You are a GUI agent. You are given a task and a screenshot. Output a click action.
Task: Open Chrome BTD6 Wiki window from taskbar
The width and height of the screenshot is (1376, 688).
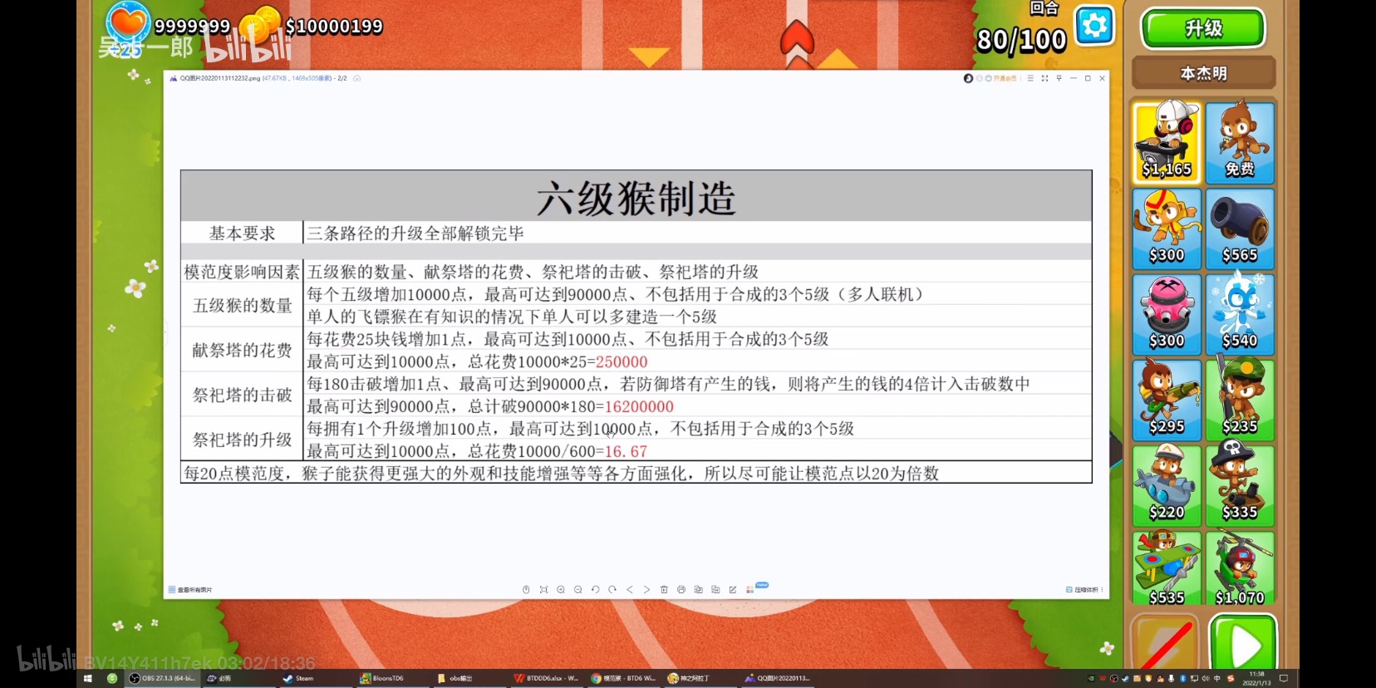click(x=623, y=679)
